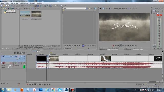The image size is (164, 92).
Task: Select the misty landscape media thumbnail
Action: coord(36,14)
